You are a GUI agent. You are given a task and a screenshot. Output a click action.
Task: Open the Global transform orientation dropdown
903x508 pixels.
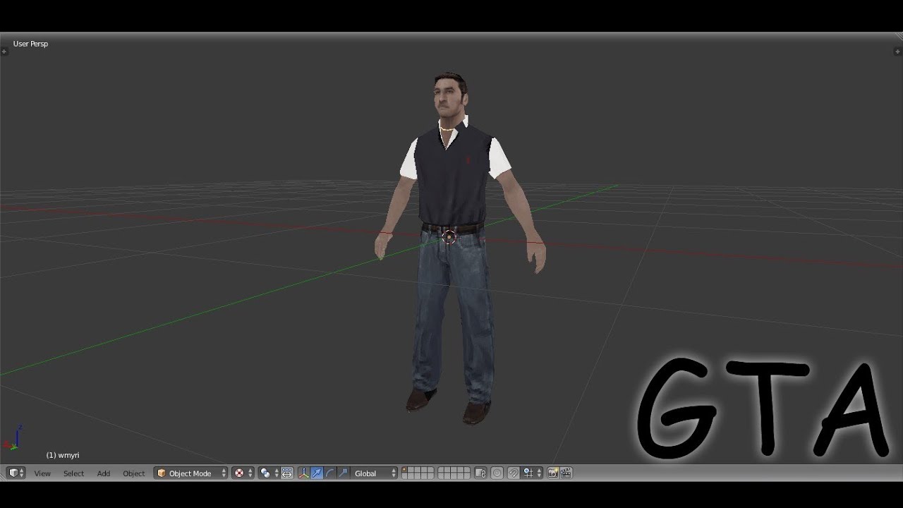tap(374, 473)
